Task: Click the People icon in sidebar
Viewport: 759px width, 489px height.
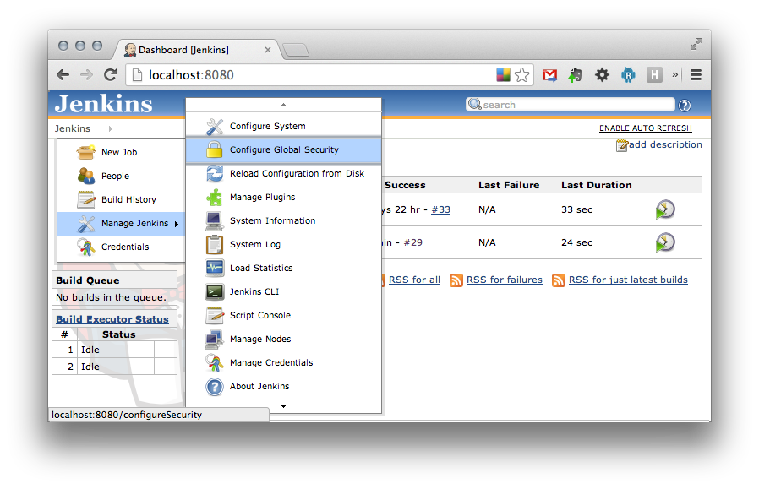Action: coord(86,176)
